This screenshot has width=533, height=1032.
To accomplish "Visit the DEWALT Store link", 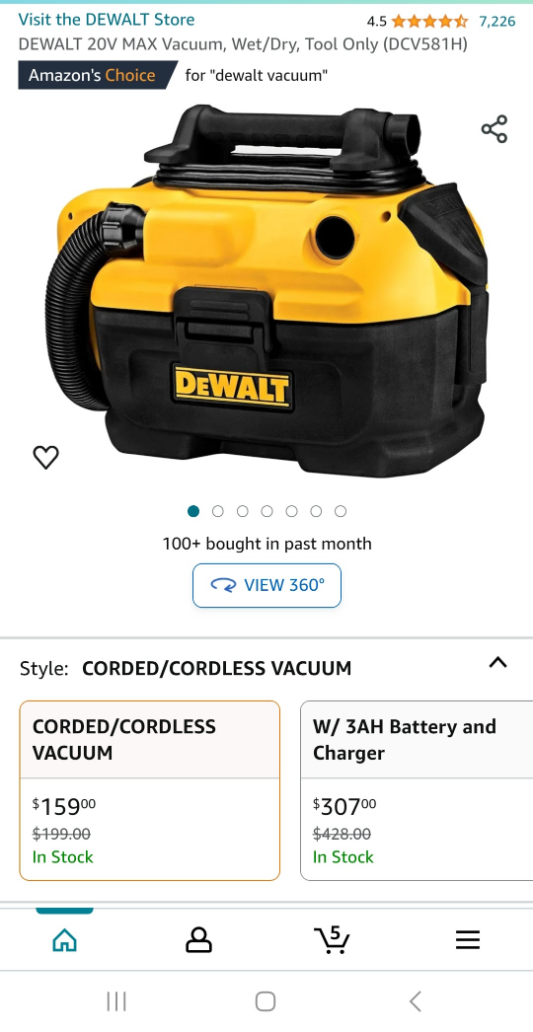I will tap(106, 19).
